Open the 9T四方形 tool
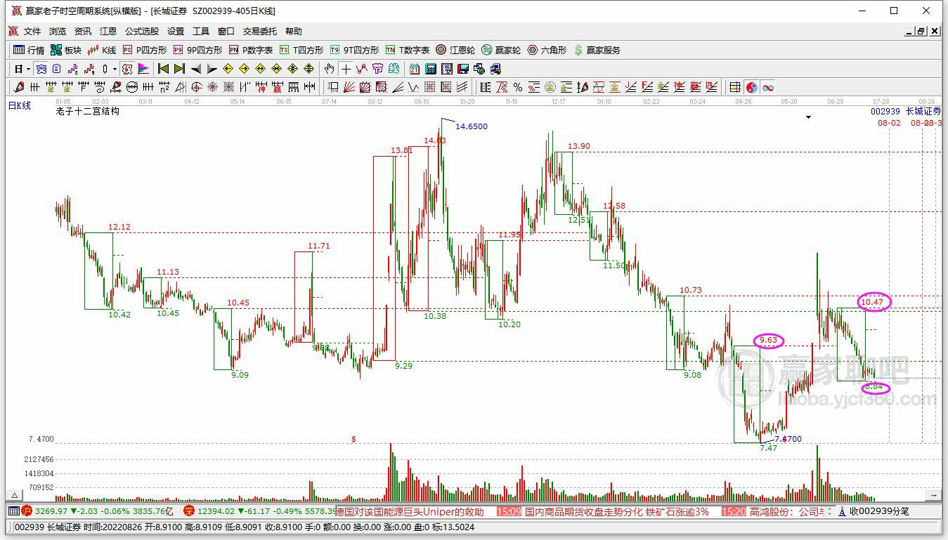 354,50
